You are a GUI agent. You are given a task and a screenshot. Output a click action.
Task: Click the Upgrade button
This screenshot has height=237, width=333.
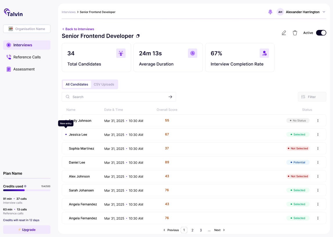pos(27,229)
